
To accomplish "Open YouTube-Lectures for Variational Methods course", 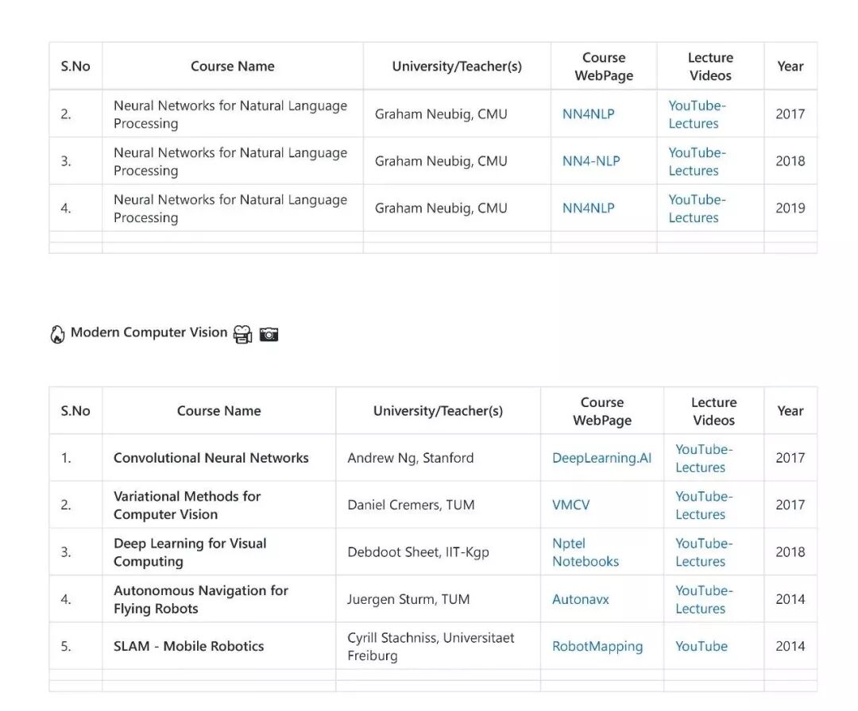I will (704, 505).
